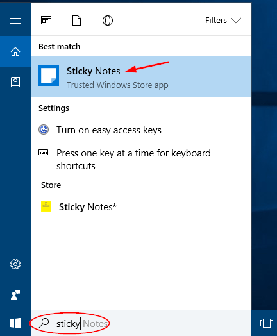Click the easy access keys icon

coord(44,130)
